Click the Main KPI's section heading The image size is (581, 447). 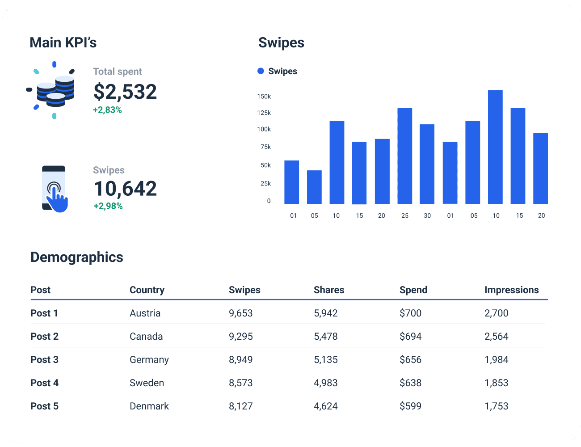[x=63, y=42]
